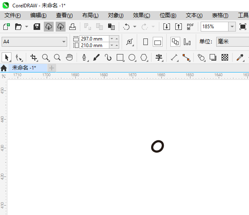Click the Undo arrow icon
The height and width of the screenshot is (215, 249).
click(127, 27)
